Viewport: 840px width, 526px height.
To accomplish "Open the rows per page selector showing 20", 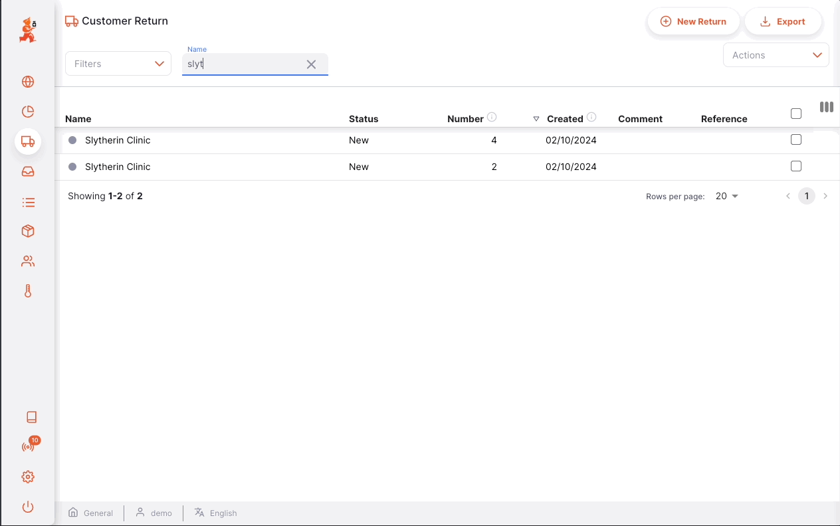I will coord(726,196).
